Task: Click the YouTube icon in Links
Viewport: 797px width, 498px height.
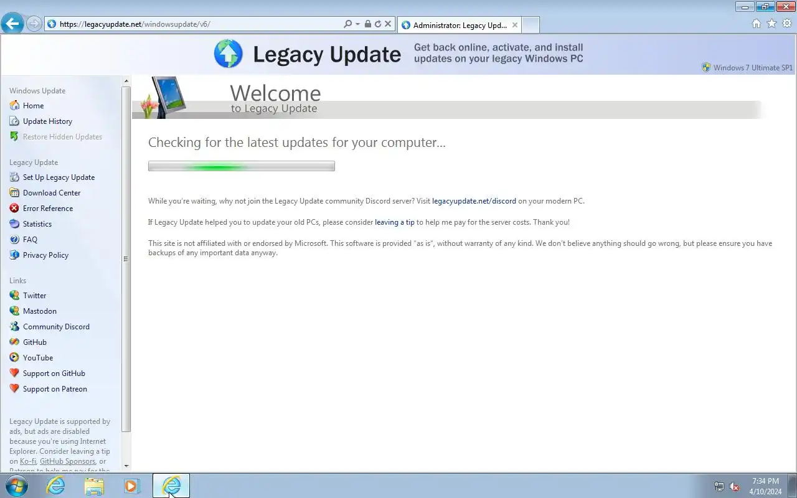Action: click(14, 357)
